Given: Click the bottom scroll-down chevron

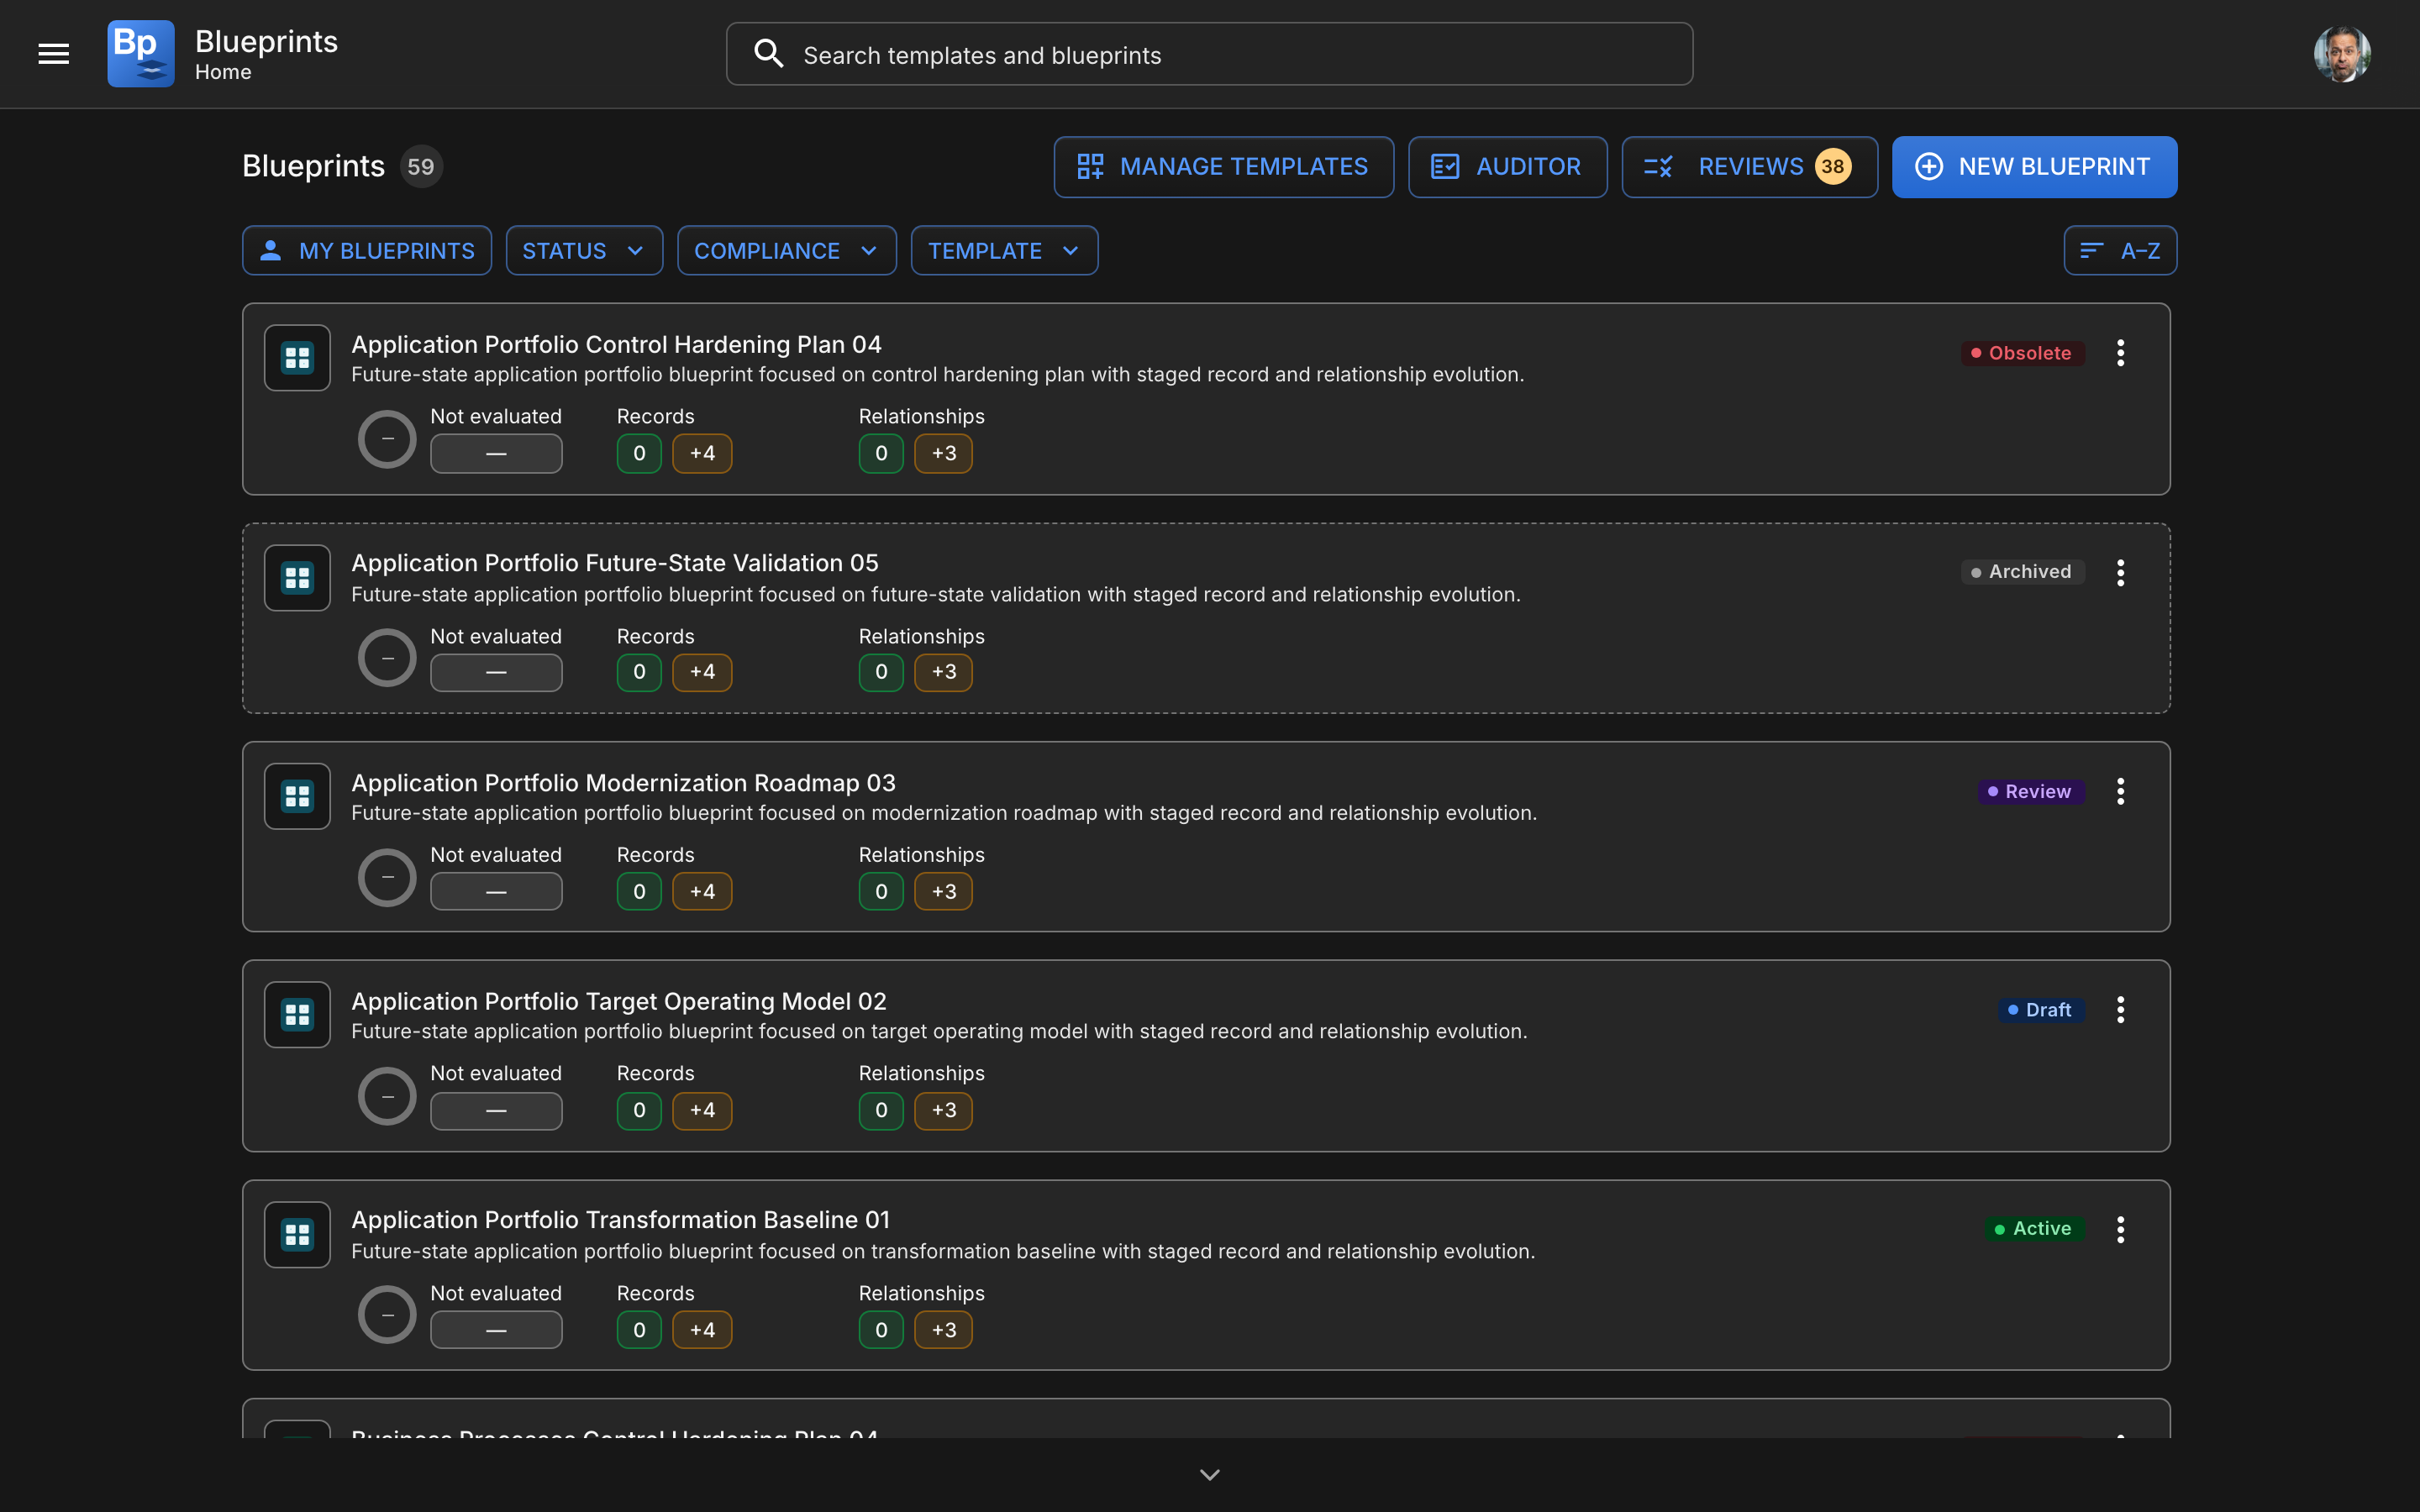Looking at the screenshot, I should coord(1210,1475).
